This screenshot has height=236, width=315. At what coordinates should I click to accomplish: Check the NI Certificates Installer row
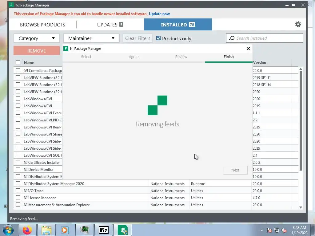click(x=18, y=162)
